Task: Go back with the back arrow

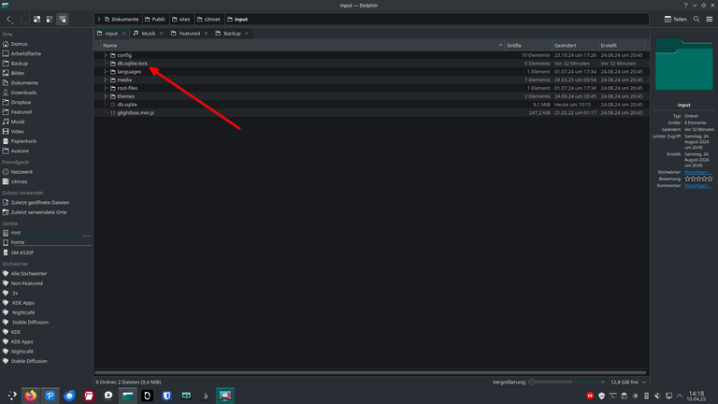Action: (9, 20)
